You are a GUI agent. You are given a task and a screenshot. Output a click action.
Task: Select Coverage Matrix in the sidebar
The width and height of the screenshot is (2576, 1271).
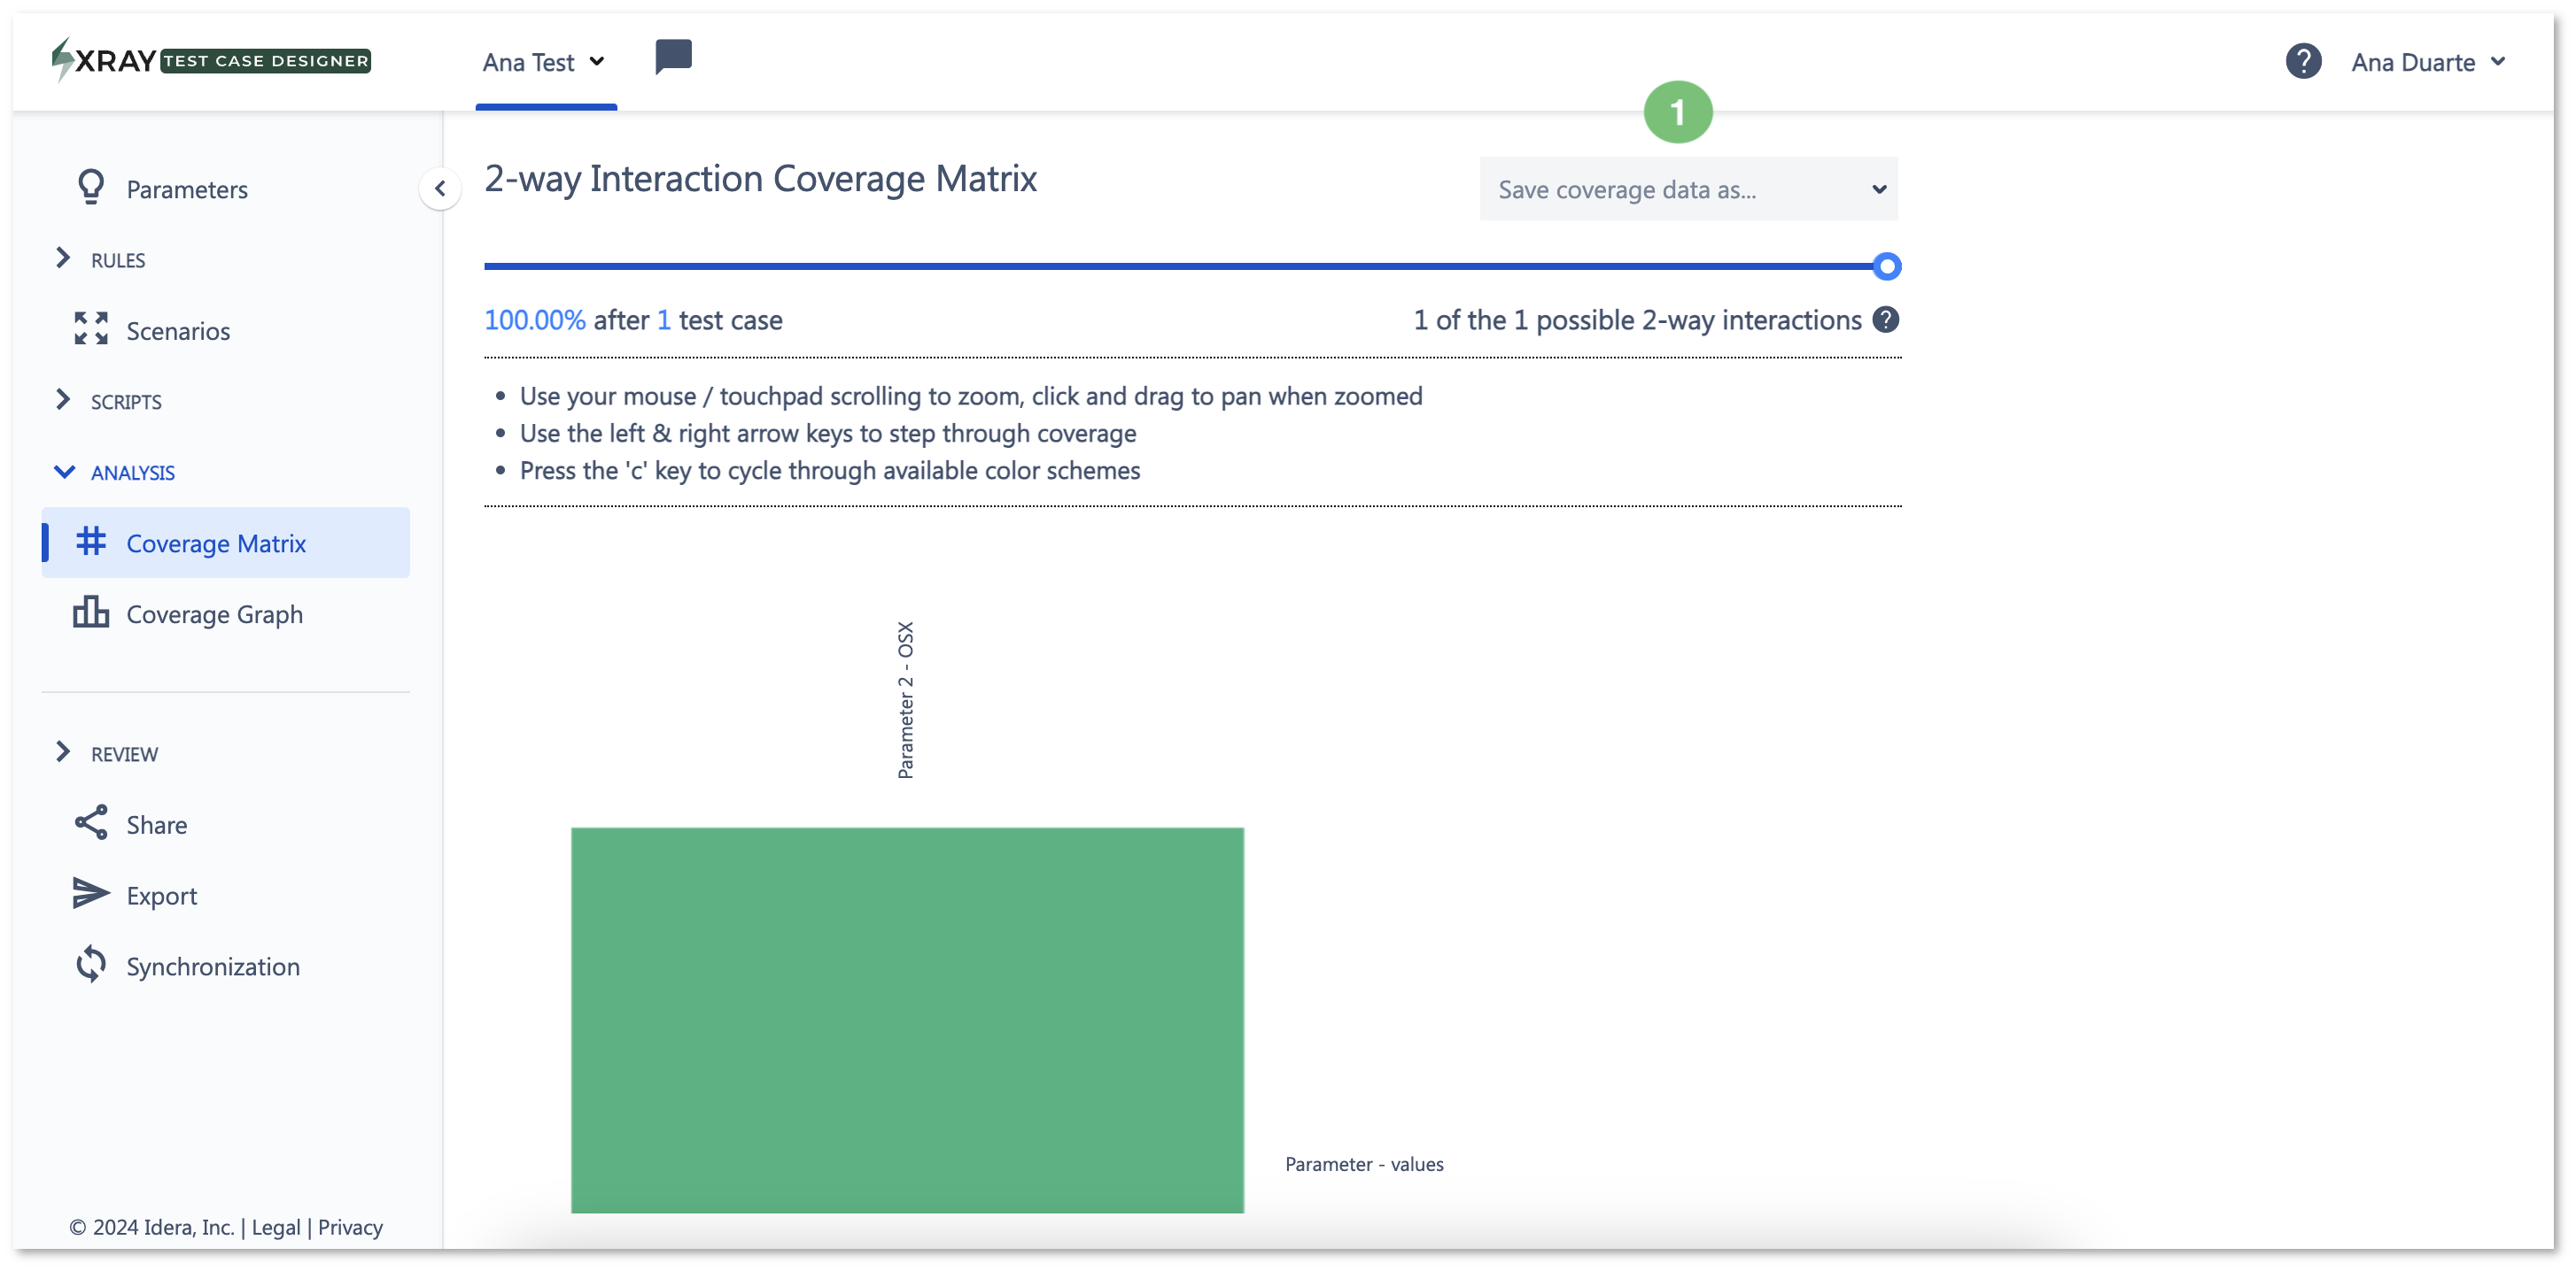point(226,543)
